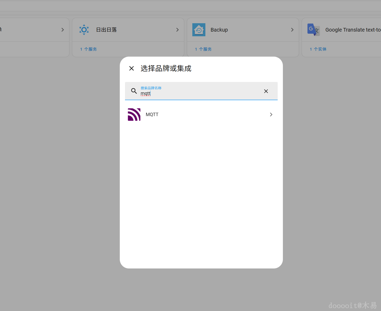Expand the MQTT entry chevron
The width and height of the screenshot is (381, 311).
(271, 114)
